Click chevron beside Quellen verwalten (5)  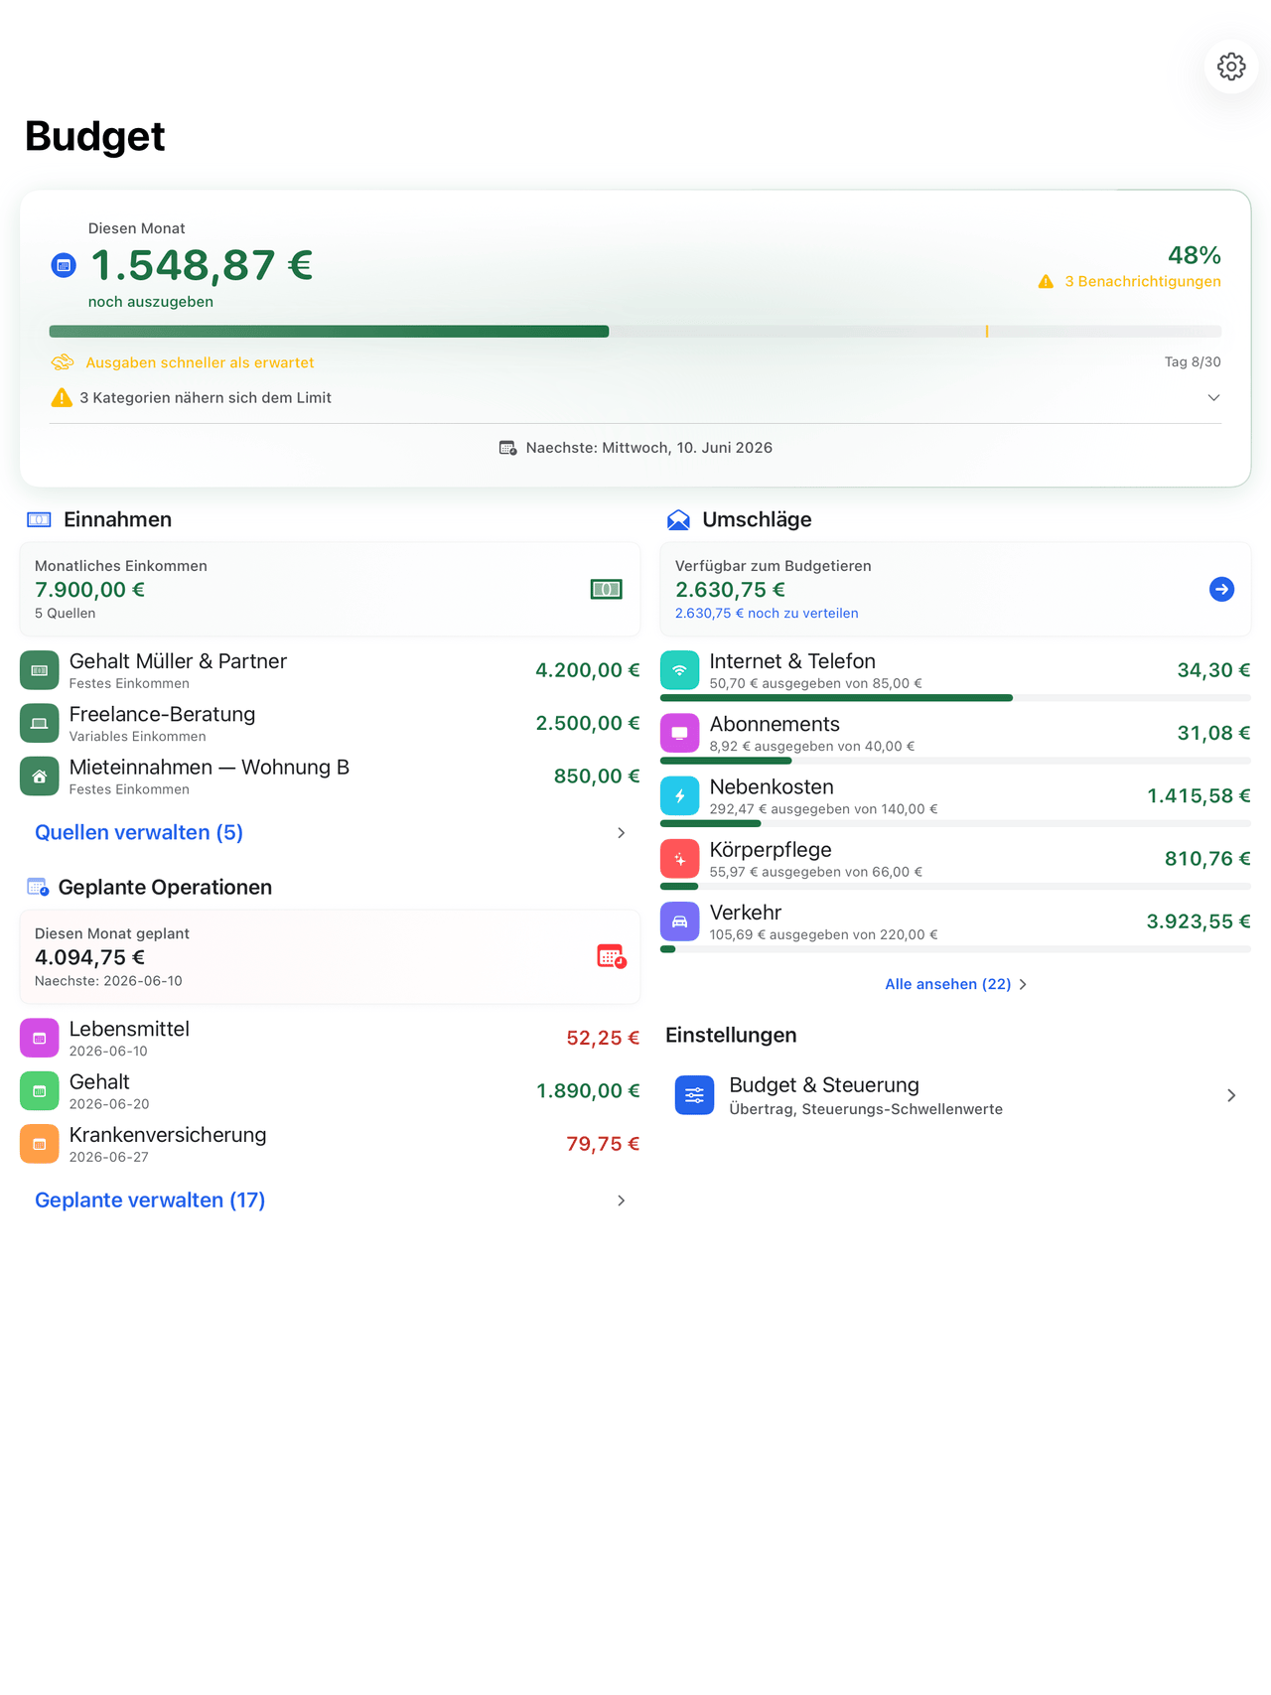[x=622, y=833]
